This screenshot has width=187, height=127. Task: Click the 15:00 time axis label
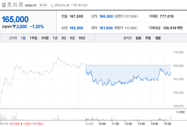pos(168,124)
